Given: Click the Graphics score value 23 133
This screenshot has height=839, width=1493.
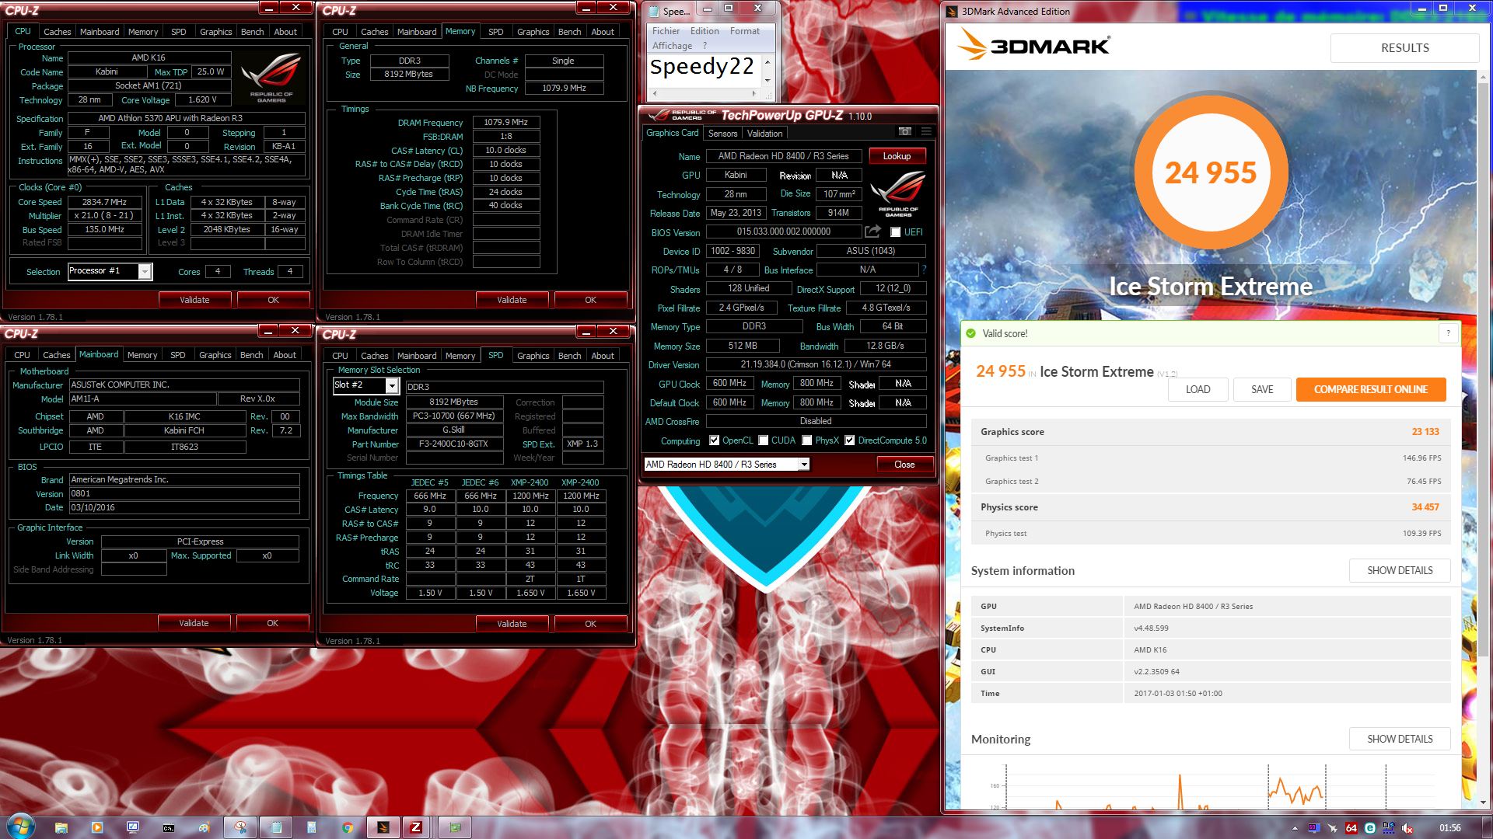Looking at the screenshot, I should point(1425,432).
